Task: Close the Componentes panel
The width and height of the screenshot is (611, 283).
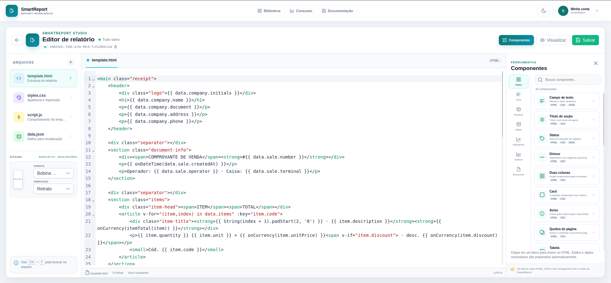Action: [x=596, y=63]
